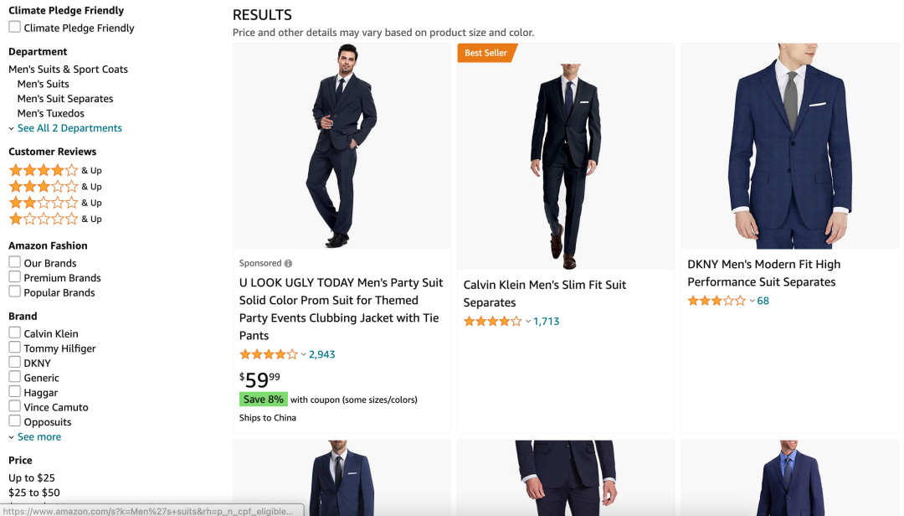Click the Best Seller badge
Viewport: 904px width, 516px height.
(x=486, y=53)
